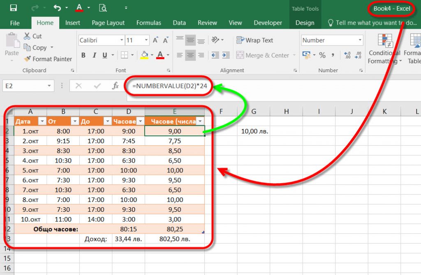Click the Undo arrow icon
421x275 pixels.
57,8
